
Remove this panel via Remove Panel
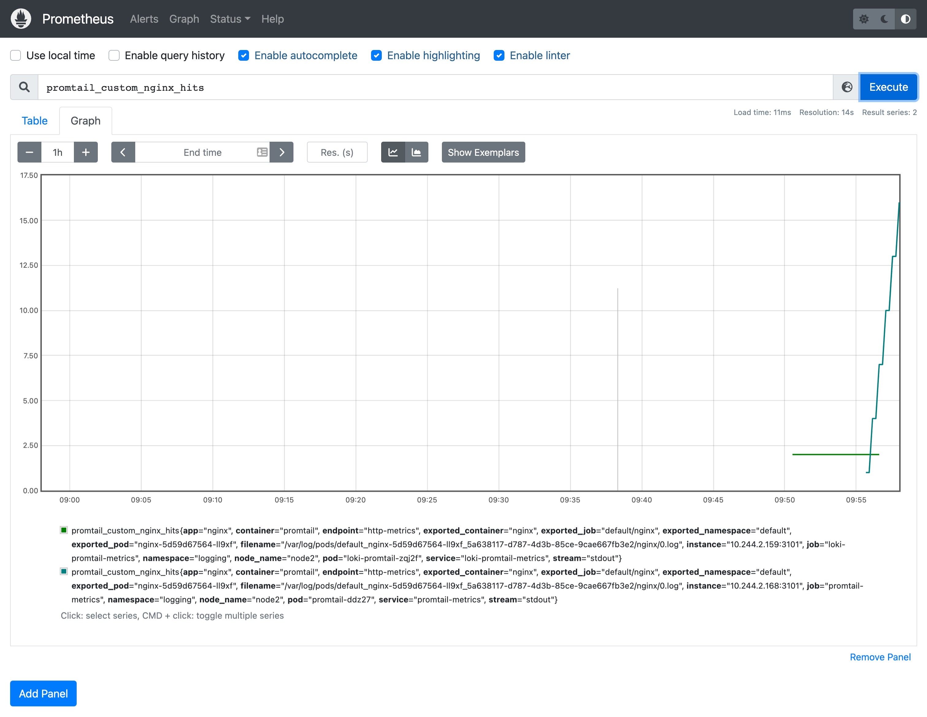pyautogui.click(x=880, y=657)
